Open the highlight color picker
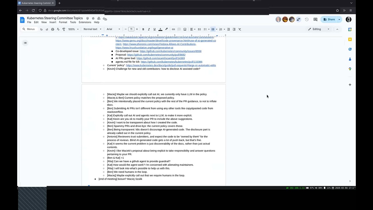This screenshot has height=210, width=373. pyautogui.click(x=166, y=29)
